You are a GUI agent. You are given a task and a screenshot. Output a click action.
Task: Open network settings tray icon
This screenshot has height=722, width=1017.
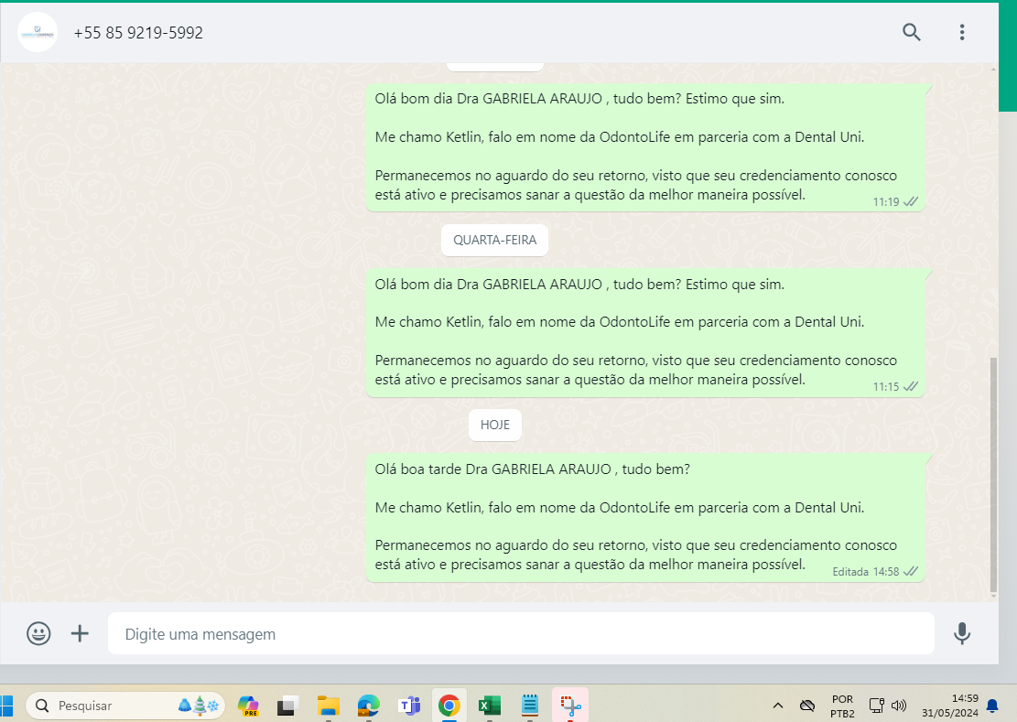click(x=877, y=706)
